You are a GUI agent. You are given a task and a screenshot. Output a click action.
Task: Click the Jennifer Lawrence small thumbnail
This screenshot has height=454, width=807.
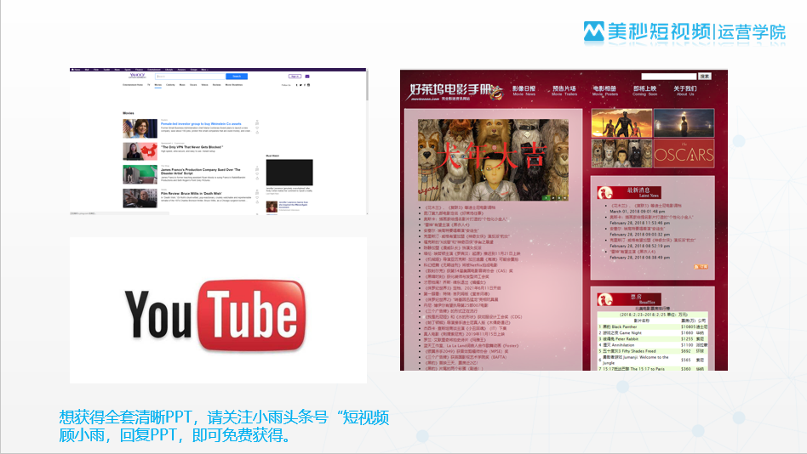click(x=272, y=207)
